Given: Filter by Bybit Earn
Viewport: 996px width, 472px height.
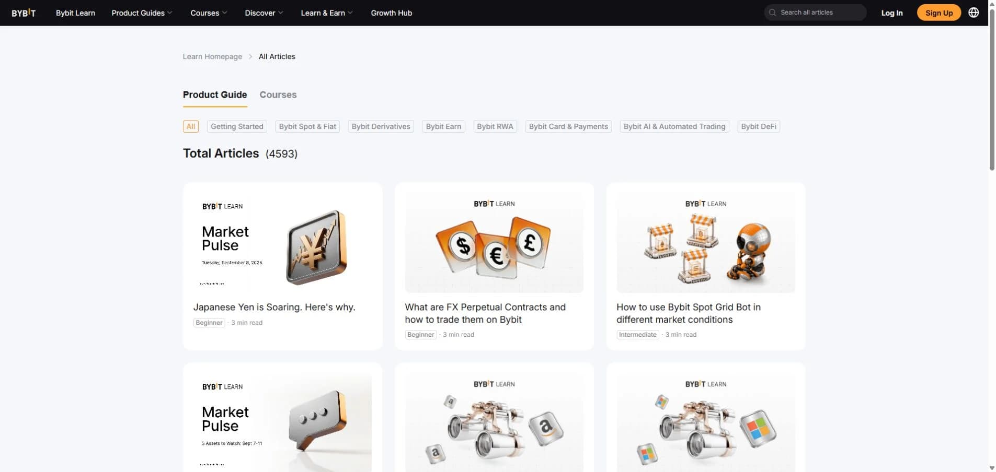Looking at the screenshot, I should click(443, 126).
